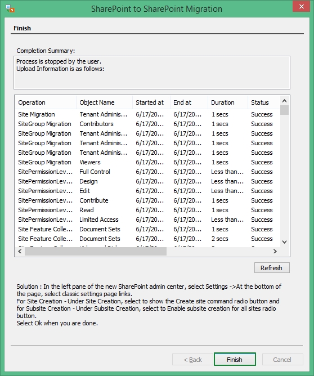Click the Status column header
Viewport: 314px width, 376px height.
(x=264, y=102)
